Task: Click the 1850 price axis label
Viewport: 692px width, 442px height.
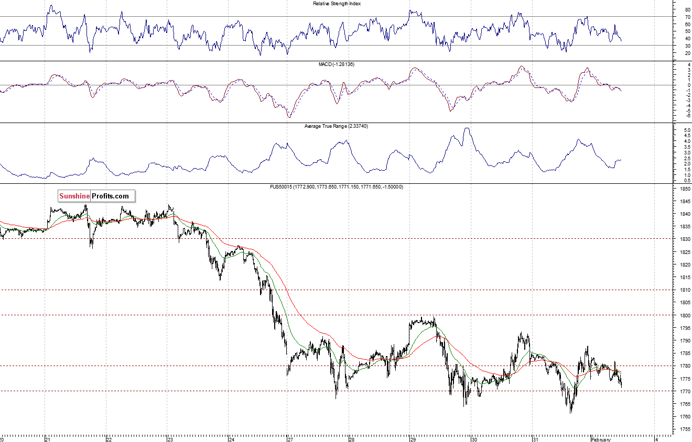Action: pyautogui.click(x=685, y=189)
